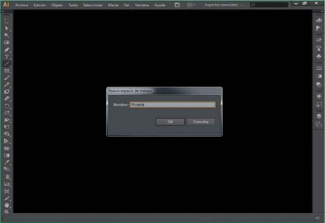Open the Transparency panel icon
325x223 pixels.
click(x=319, y=84)
